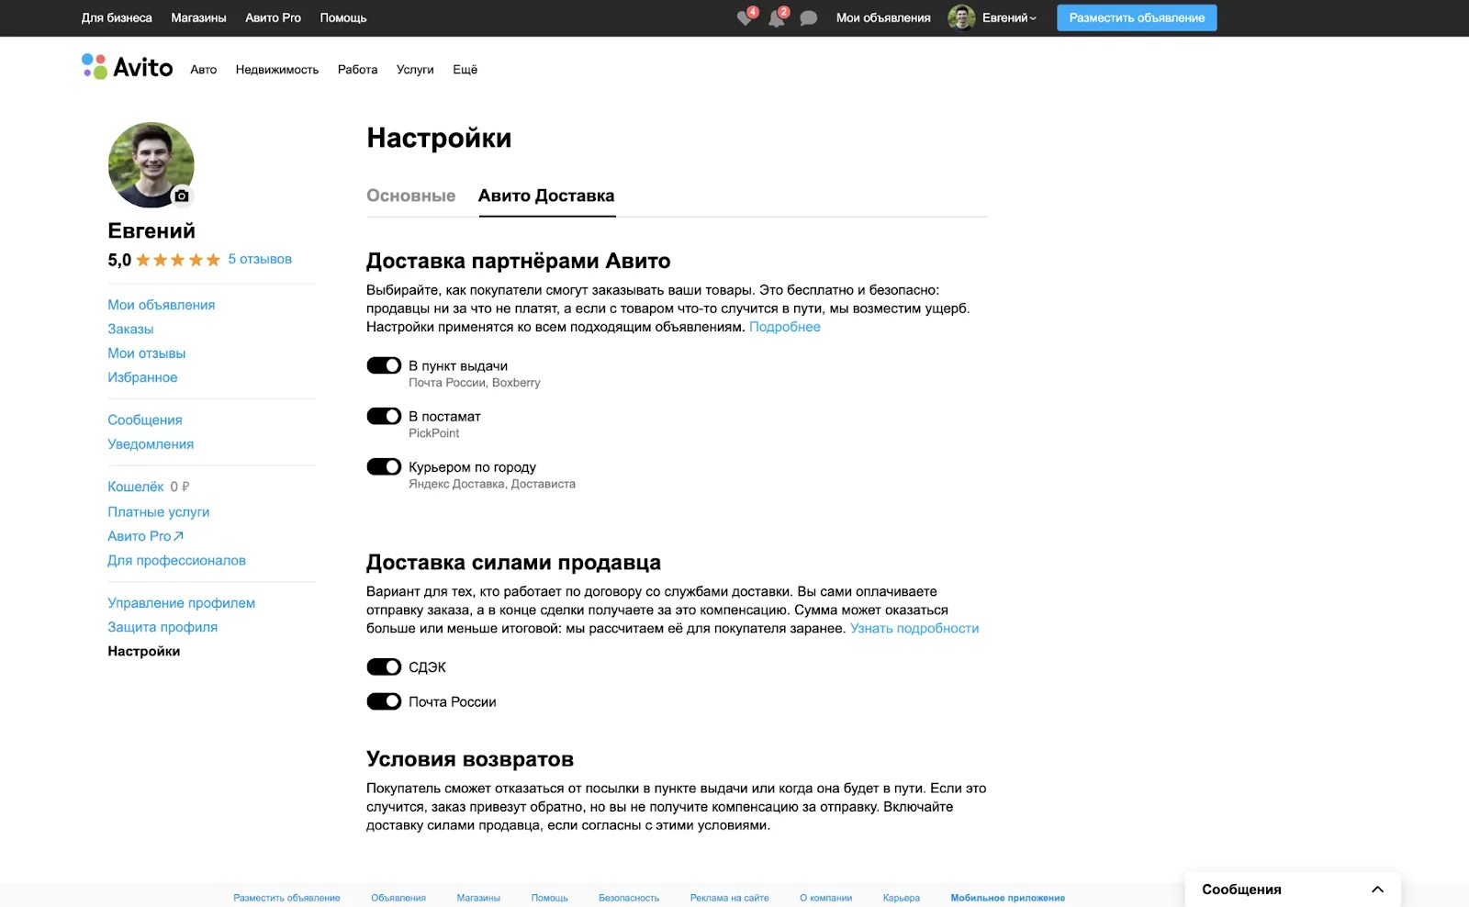Open Уведомления sidebar link
The image size is (1469, 907).
pyautogui.click(x=151, y=444)
